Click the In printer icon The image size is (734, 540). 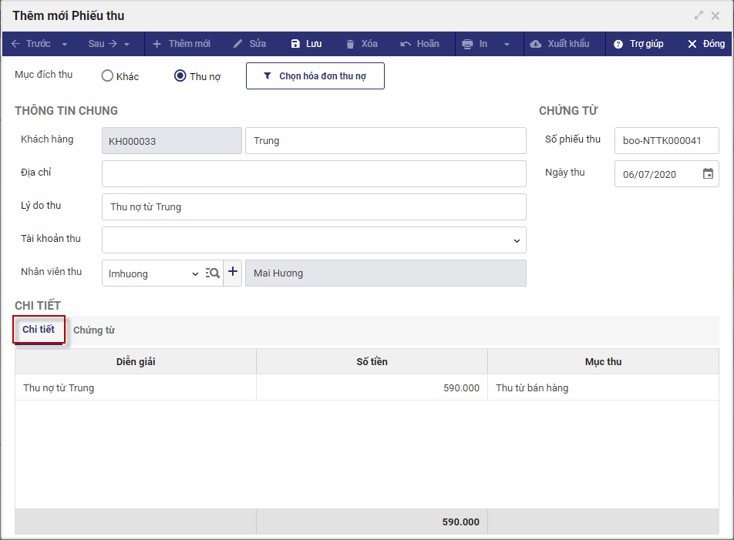[467, 44]
